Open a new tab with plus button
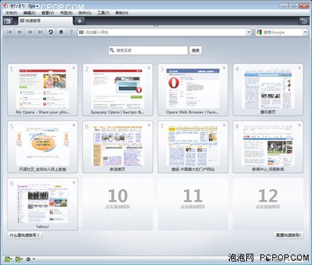 click(x=79, y=21)
